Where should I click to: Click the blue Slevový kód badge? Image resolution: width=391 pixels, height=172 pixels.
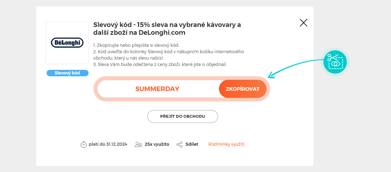67,73
